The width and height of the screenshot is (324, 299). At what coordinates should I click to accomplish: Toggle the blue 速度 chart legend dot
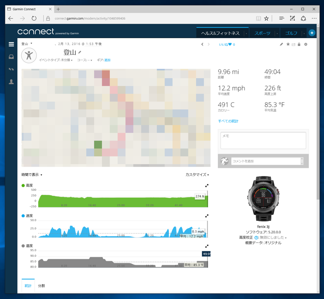coord(23,215)
